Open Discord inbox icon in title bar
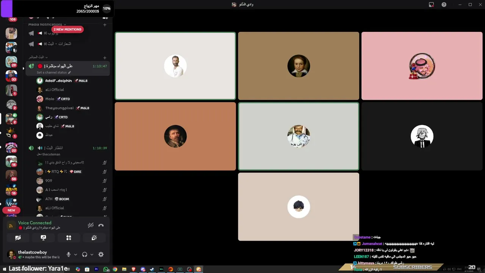485x273 pixels. [x=431, y=5]
